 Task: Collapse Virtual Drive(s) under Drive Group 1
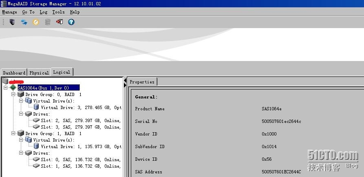21,140
